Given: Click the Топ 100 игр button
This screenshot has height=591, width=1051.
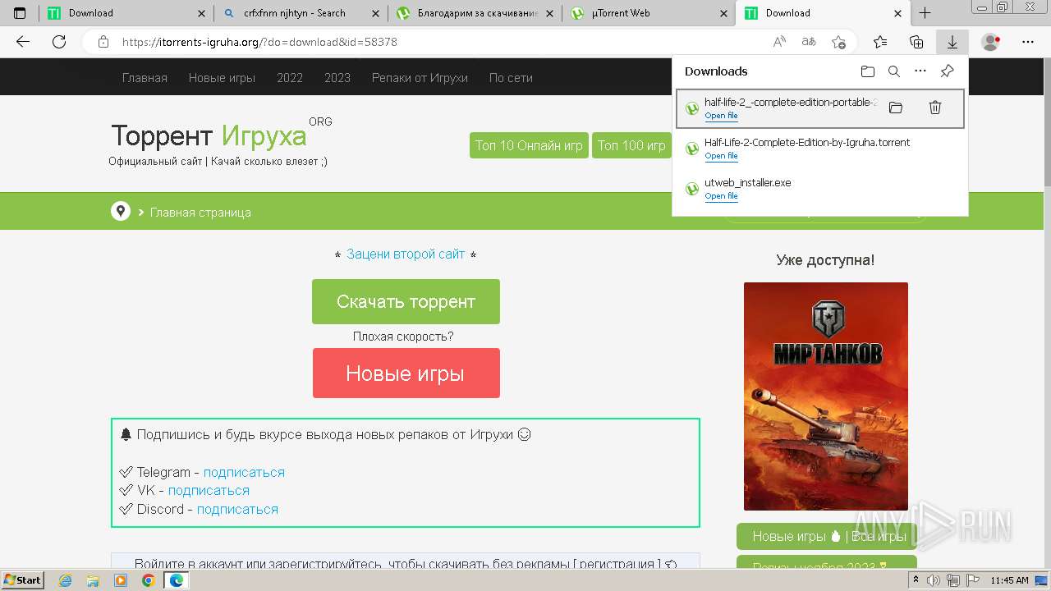Looking at the screenshot, I should pos(631,145).
